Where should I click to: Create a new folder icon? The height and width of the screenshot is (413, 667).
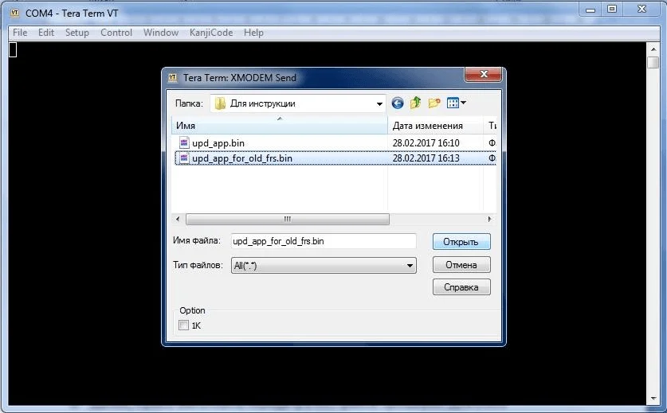434,103
